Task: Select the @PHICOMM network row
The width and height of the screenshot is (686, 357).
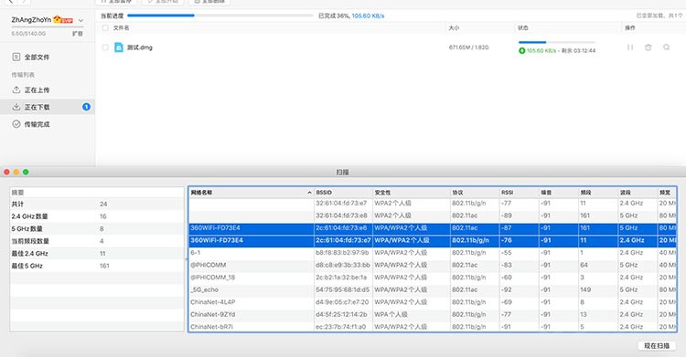Action: pos(433,265)
